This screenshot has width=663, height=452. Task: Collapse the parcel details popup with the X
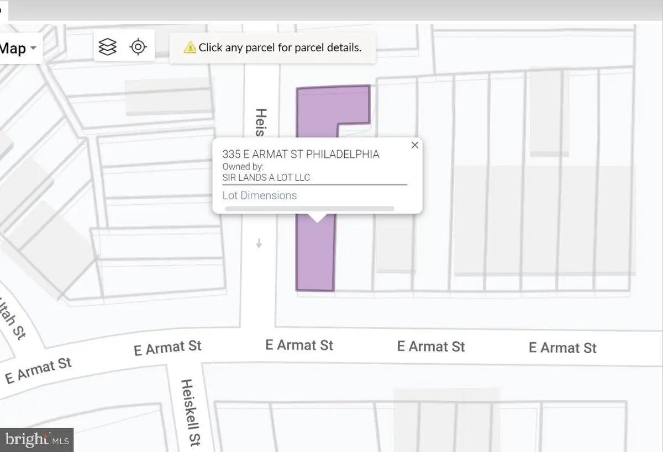tap(414, 145)
